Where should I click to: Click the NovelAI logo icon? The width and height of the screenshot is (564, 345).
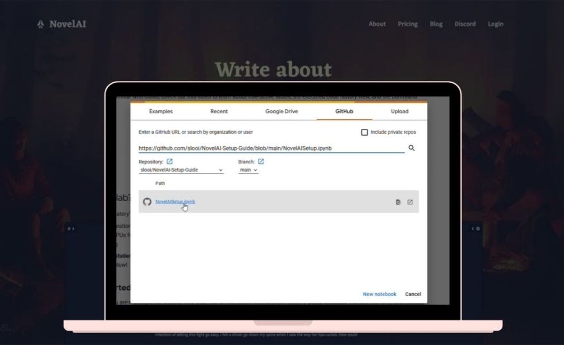[x=41, y=24]
